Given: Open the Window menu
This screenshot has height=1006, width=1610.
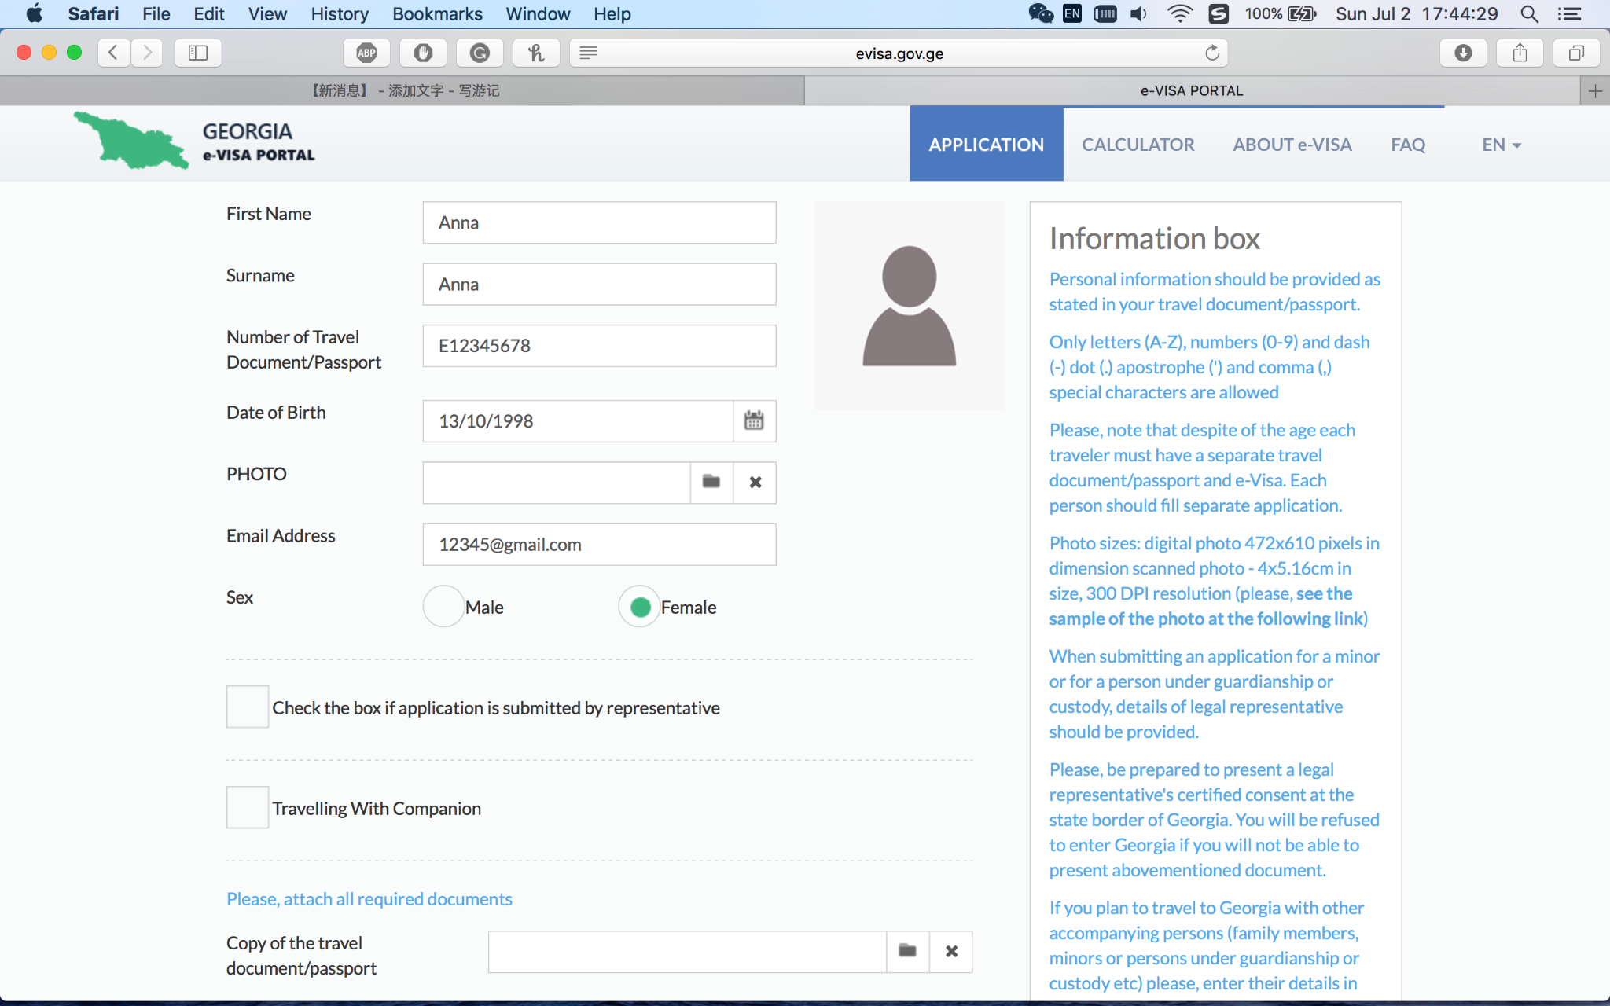Looking at the screenshot, I should click(x=538, y=13).
